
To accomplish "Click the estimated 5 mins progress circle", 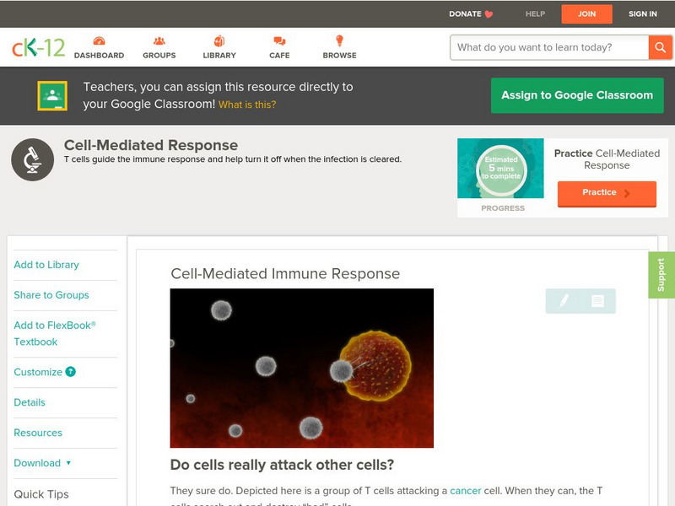I will tap(501, 170).
